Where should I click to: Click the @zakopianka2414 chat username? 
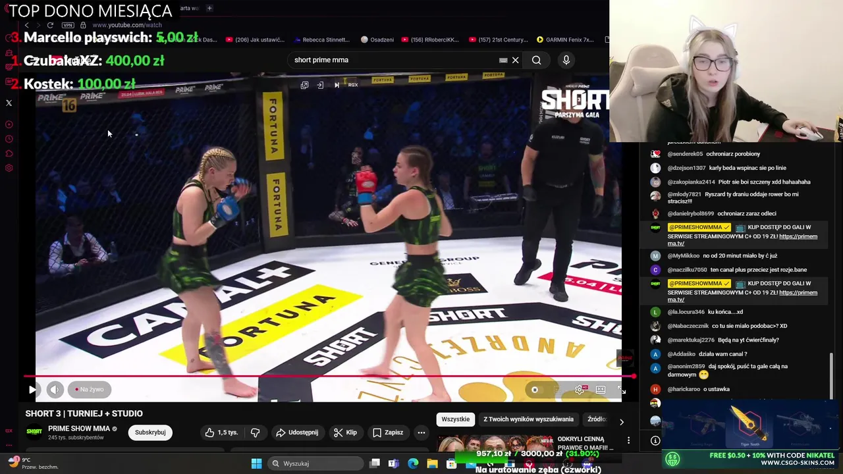tap(691, 182)
